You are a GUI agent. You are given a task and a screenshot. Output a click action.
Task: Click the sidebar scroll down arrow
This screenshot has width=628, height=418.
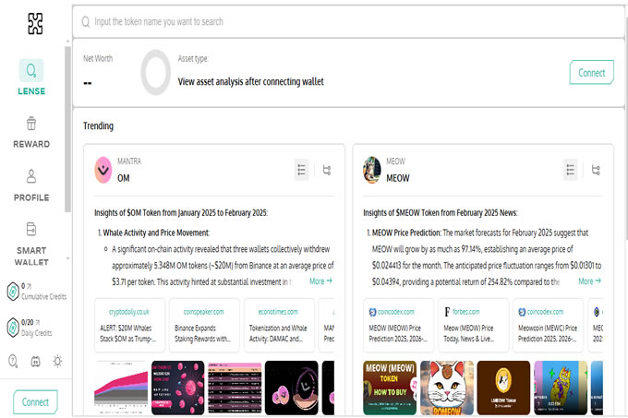coord(67,258)
